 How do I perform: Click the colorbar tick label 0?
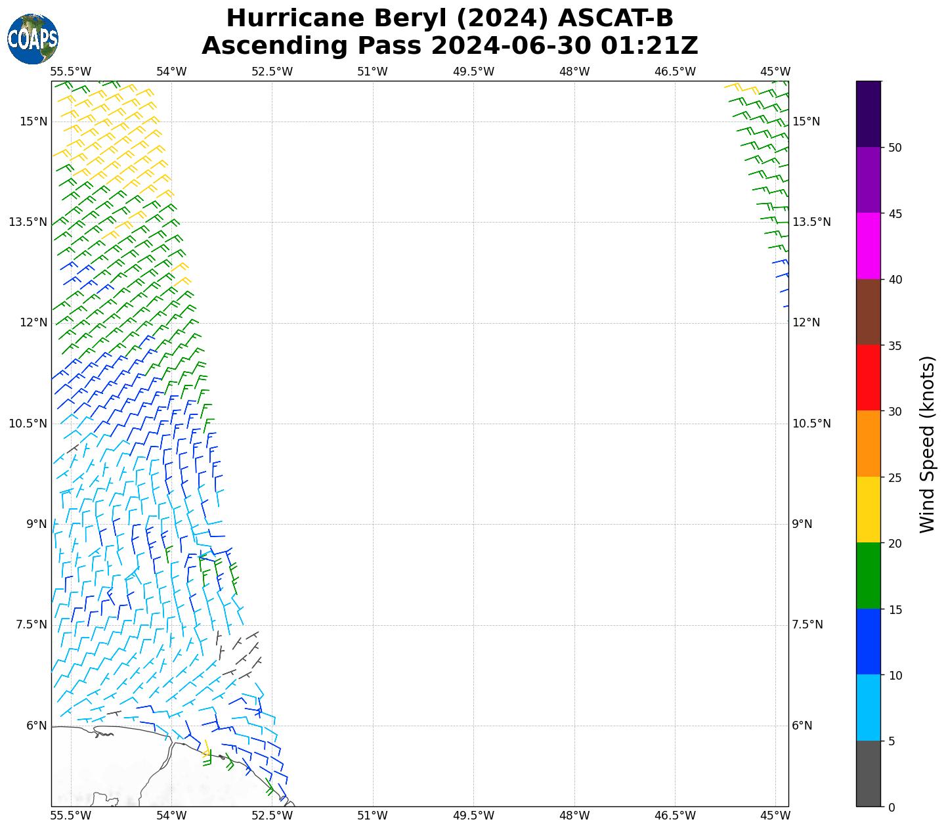891,808
